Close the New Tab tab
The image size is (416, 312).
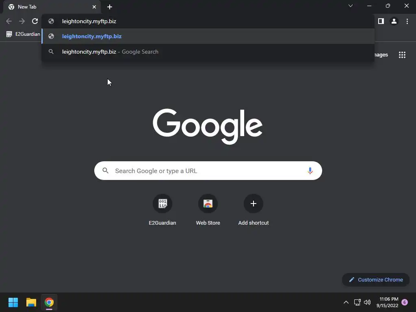[x=94, y=7]
